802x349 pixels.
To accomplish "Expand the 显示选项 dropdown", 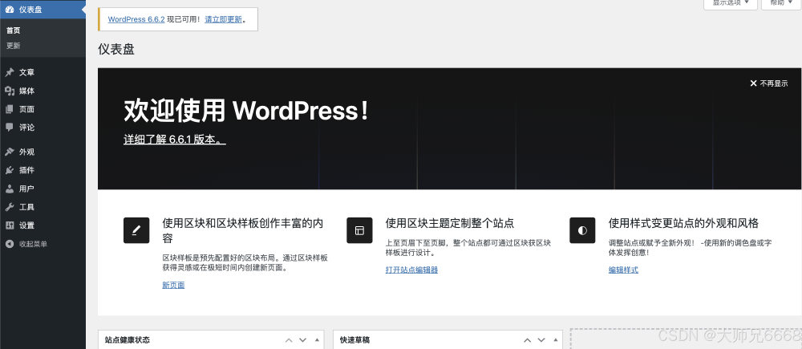I will pyautogui.click(x=731, y=2).
